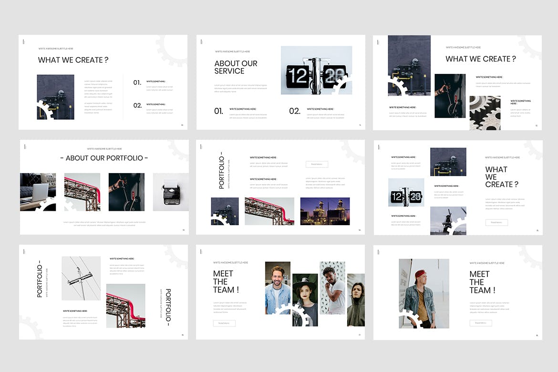The height and width of the screenshot is (372, 558).
Task: Select the 02. marker on the WHAT WE CREATE slide
Action: point(137,105)
